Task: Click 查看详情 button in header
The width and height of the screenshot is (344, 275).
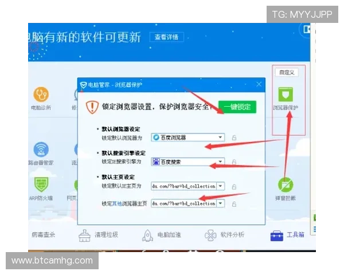Action: tap(166, 37)
